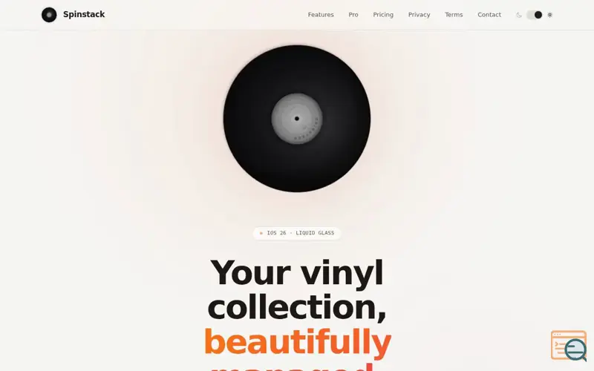Image resolution: width=594 pixels, height=371 pixels.
Task: Click the black spindle hole of record
Action: pos(296,119)
